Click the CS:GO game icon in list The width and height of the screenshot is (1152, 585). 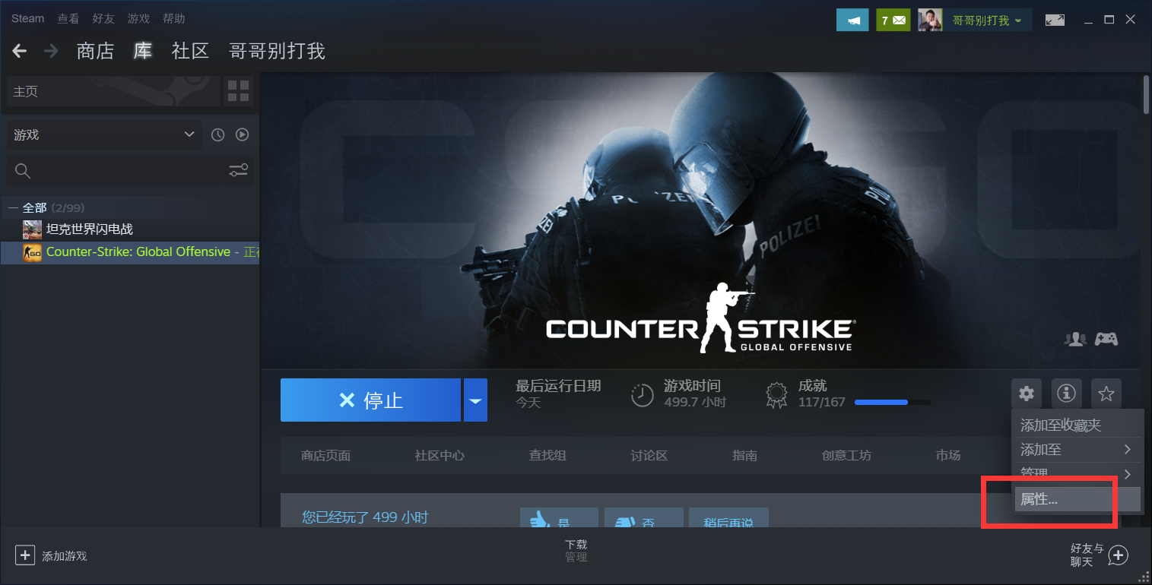(32, 252)
